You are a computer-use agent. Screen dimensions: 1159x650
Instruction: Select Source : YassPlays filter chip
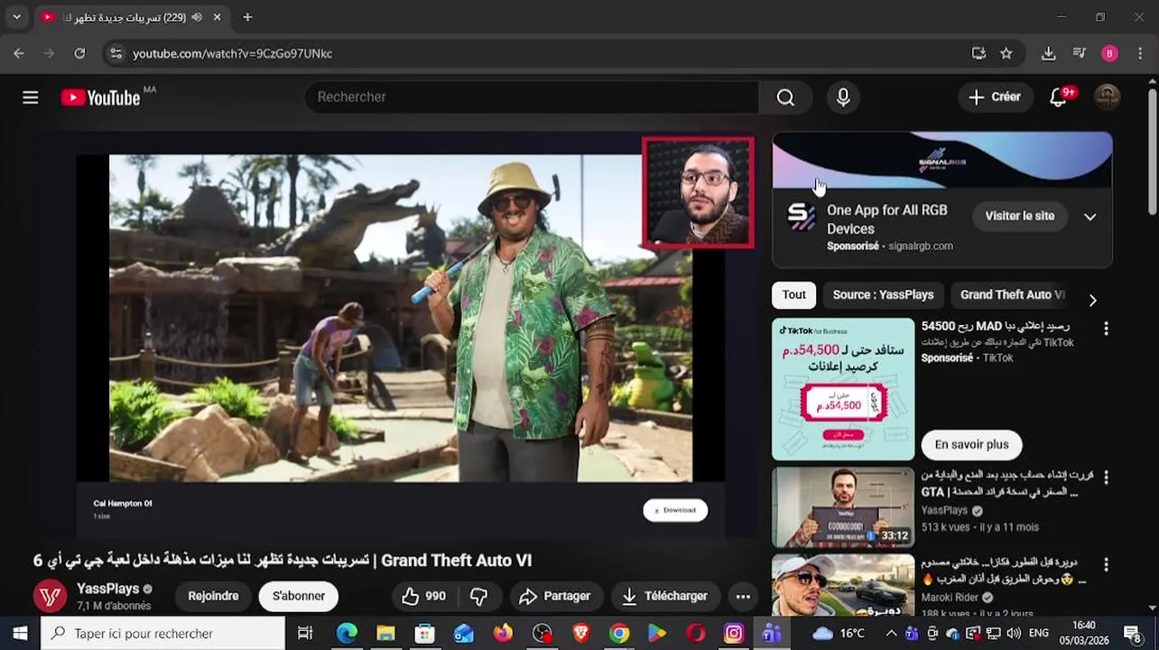pyautogui.click(x=883, y=295)
